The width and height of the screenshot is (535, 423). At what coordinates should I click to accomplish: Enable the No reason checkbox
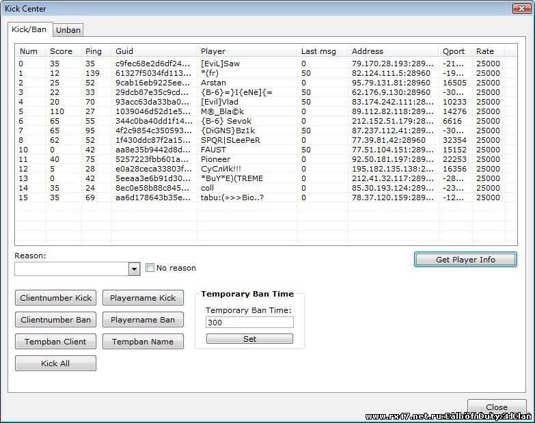pos(150,268)
